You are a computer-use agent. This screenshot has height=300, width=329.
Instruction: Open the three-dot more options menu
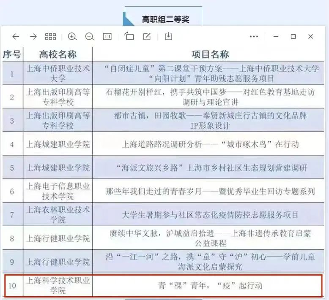click(x=254, y=37)
